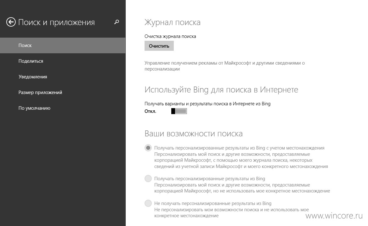Go back using the circled arrow icon
Viewport: 368px width, 226px height.
(11, 22)
